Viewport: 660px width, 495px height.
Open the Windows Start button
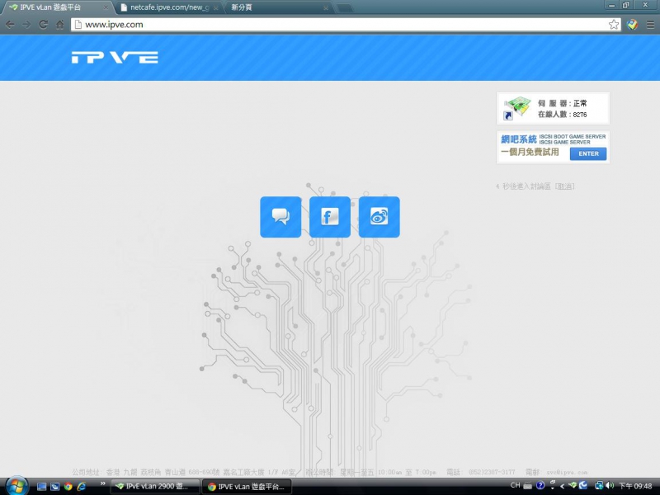(16, 486)
